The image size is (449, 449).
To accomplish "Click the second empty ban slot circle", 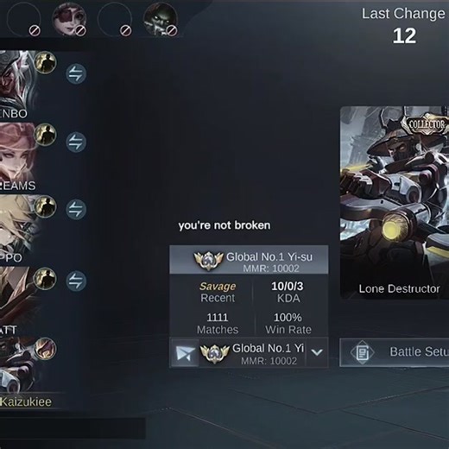I will [115, 19].
